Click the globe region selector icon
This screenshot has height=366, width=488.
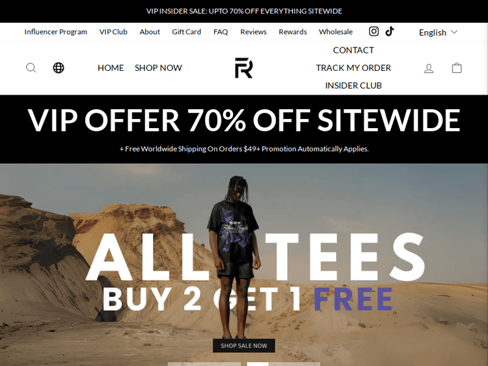(x=59, y=68)
